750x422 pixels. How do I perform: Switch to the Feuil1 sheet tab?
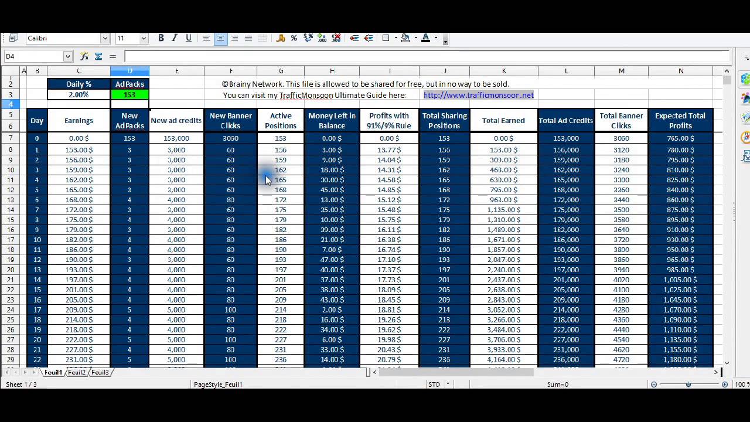tap(53, 372)
